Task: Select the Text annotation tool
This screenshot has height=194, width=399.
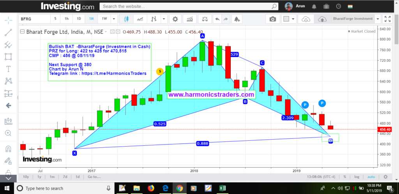Action: (9, 69)
